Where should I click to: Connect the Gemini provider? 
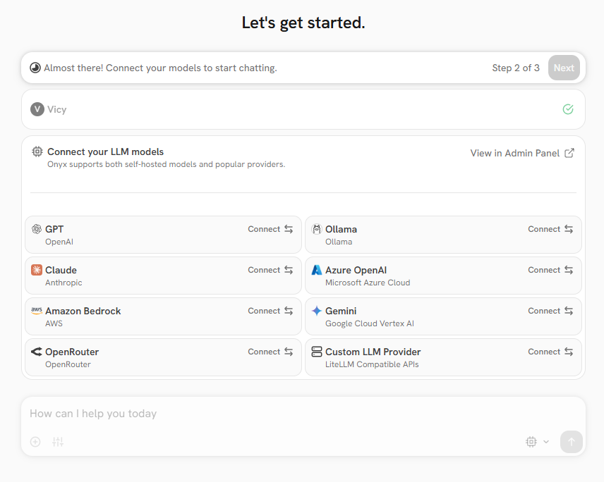click(550, 311)
